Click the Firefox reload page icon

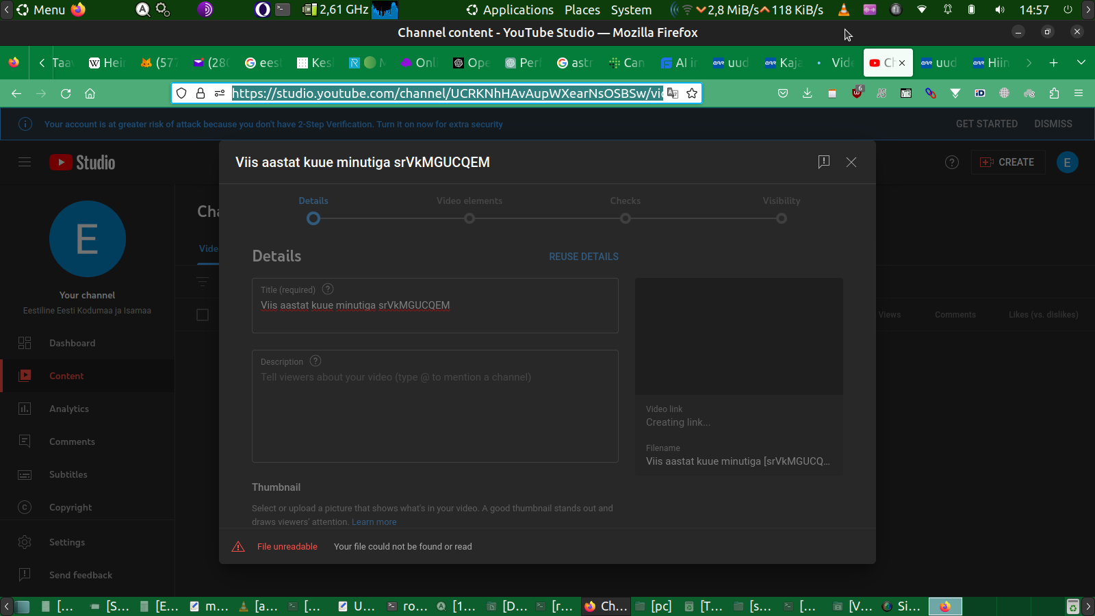point(66,94)
